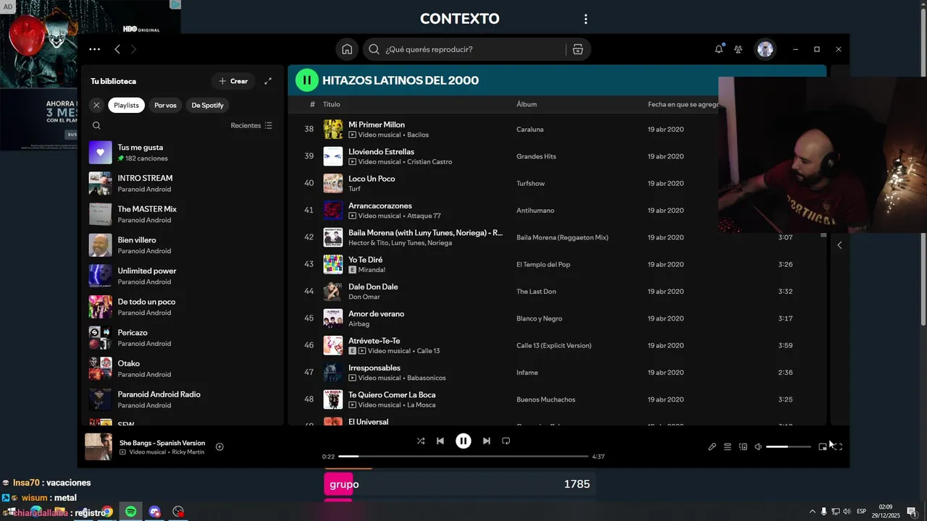The image size is (927, 521).
Task: Pause playback in player bar
Action: (x=463, y=441)
